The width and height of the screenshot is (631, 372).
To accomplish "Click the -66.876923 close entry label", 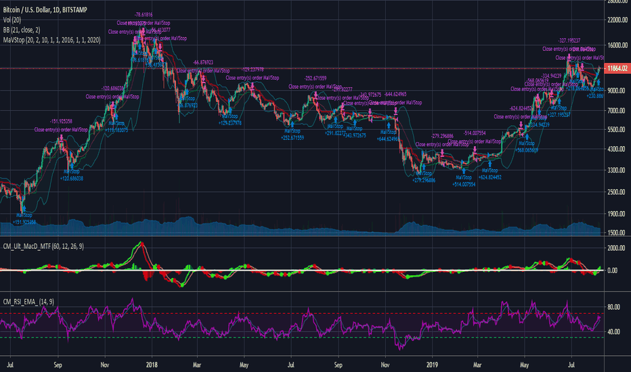I will tap(203, 62).
